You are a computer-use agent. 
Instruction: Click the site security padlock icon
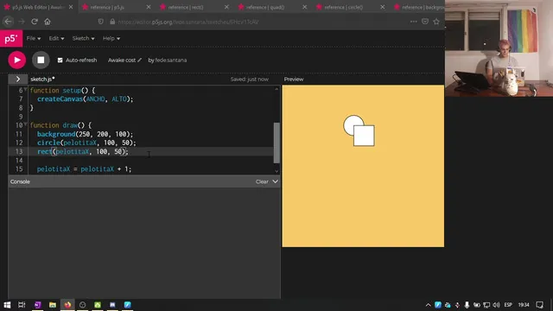112,22
